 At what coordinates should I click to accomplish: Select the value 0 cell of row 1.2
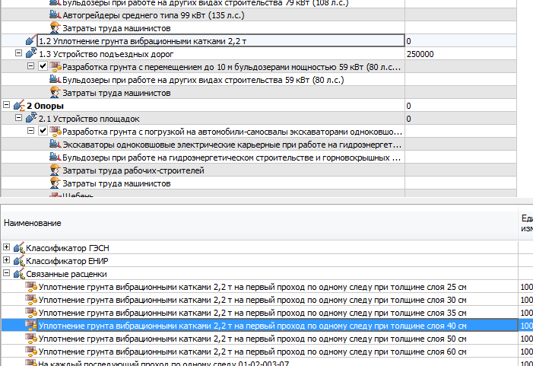click(461, 41)
